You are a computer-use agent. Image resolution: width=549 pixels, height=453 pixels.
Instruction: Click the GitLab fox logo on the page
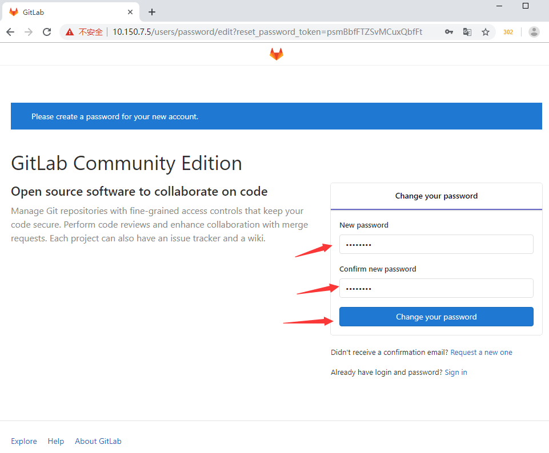(x=276, y=53)
